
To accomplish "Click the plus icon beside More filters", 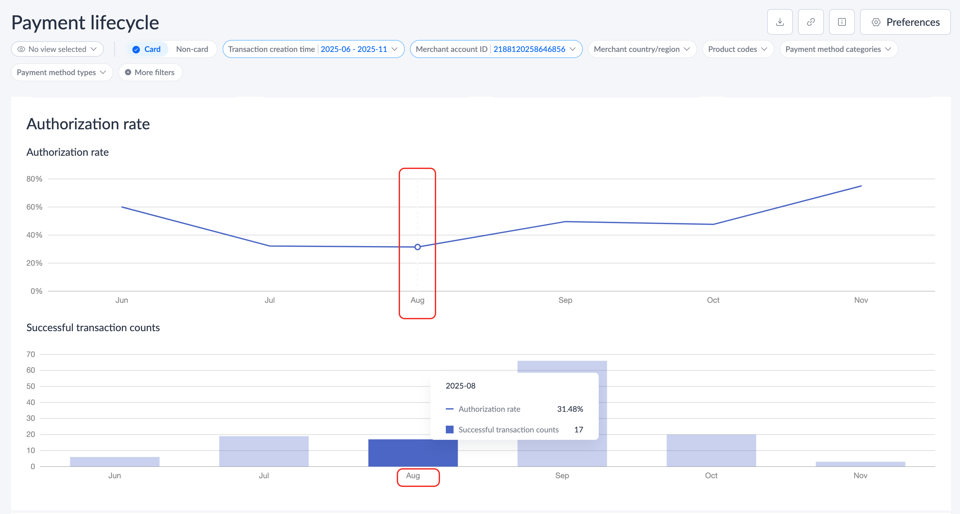I will coord(128,72).
